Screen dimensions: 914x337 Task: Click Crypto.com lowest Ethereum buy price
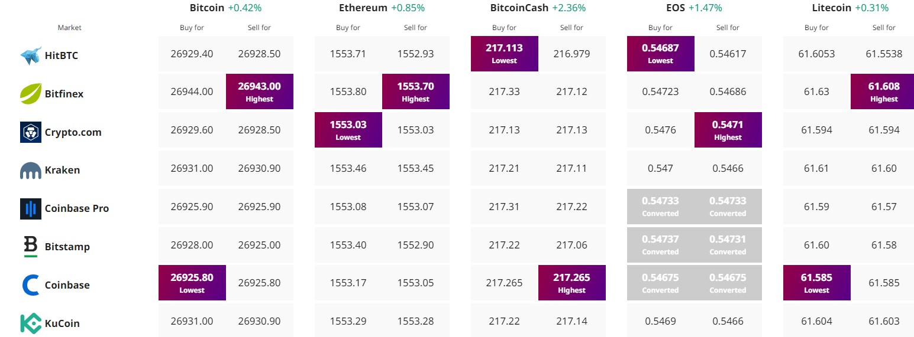point(348,130)
